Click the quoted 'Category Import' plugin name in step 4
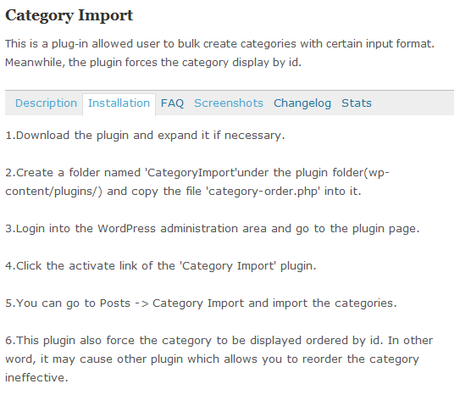 (228, 266)
